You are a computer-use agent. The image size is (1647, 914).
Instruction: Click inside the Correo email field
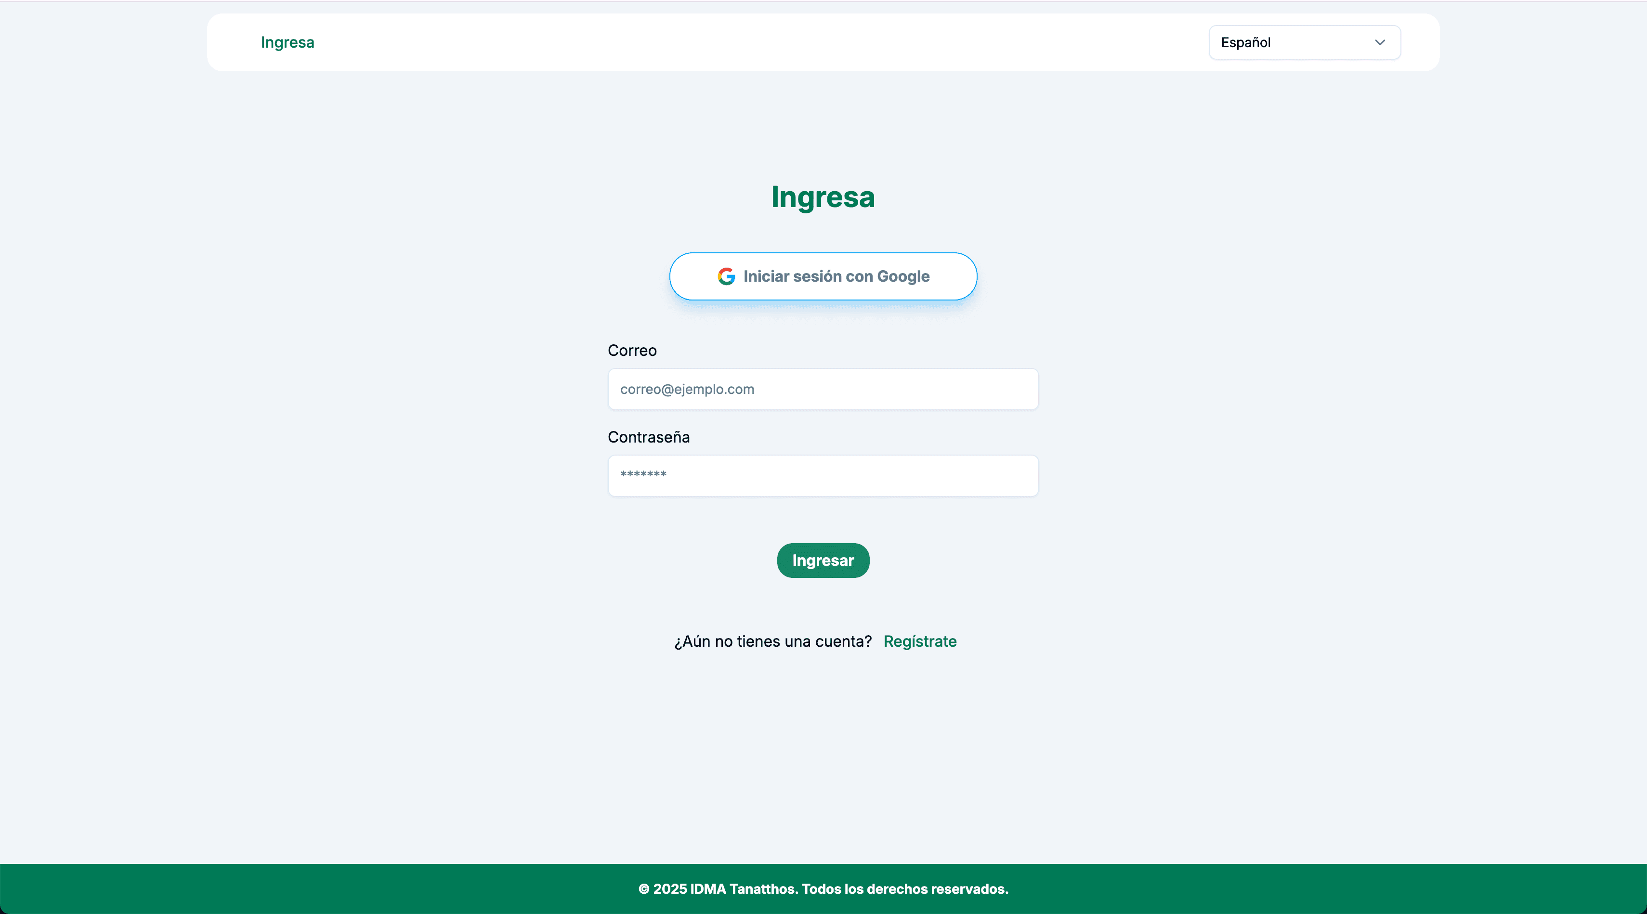point(822,389)
